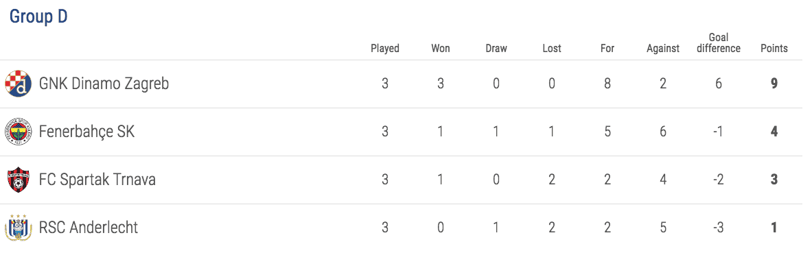This screenshot has width=812, height=255.
Task: Click the FC Spartak Trnava club crest
Action: point(19,180)
